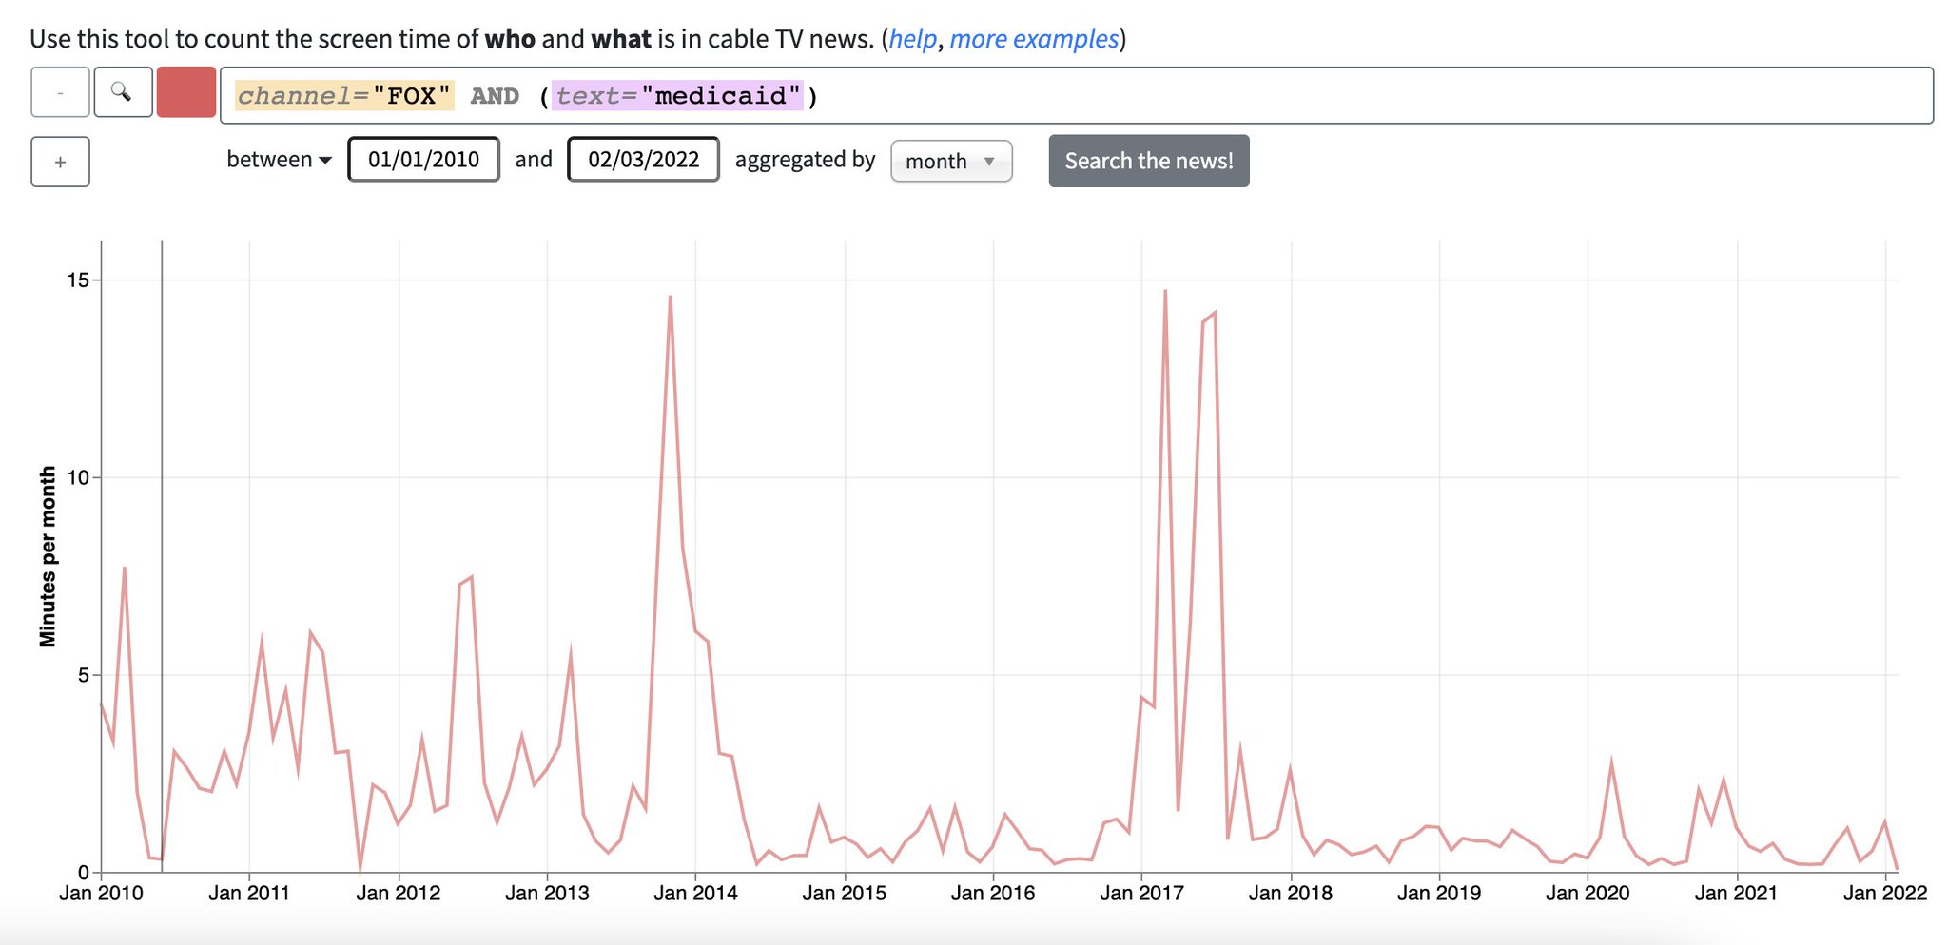Click the 'Jan 2013' x-axis label
Image resolution: width=1948 pixels, height=945 pixels.
[547, 893]
